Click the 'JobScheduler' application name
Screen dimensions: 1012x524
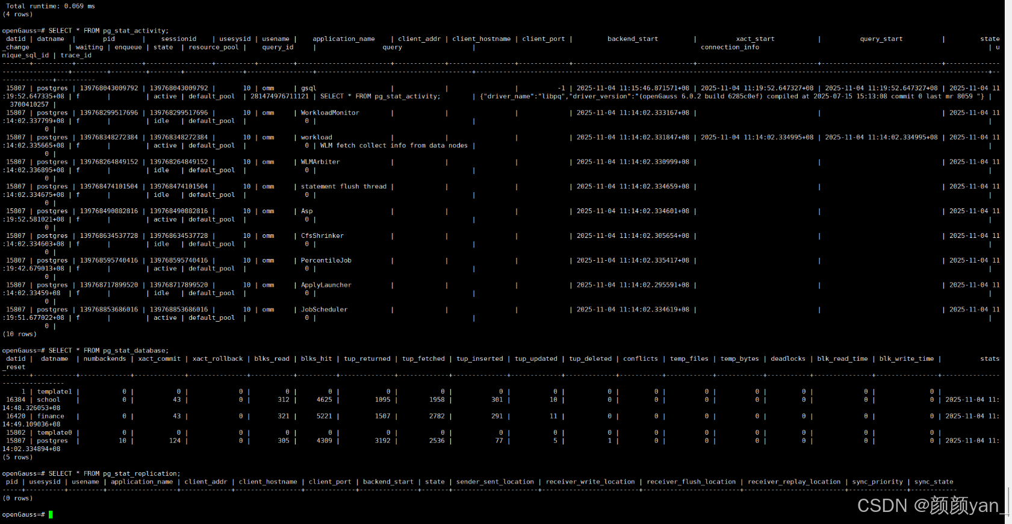click(x=324, y=310)
